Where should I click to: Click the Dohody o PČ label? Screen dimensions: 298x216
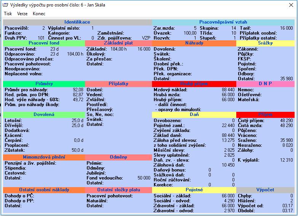point(19,196)
